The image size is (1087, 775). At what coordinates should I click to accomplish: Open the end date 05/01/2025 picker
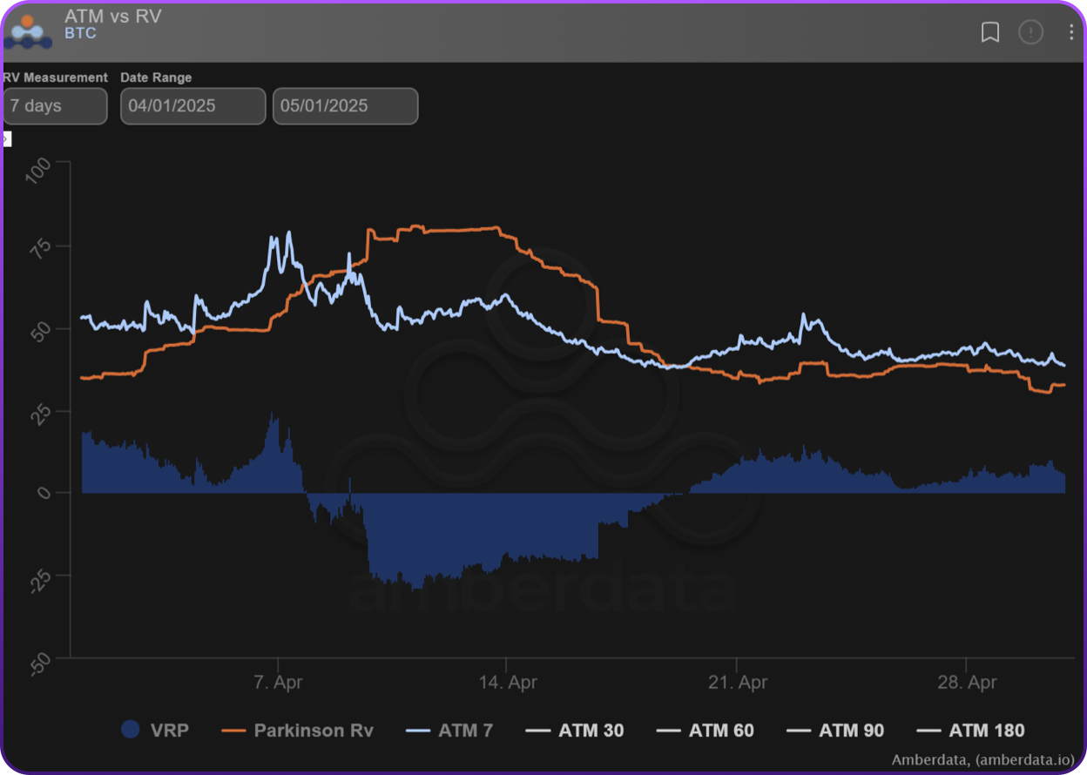345,106
